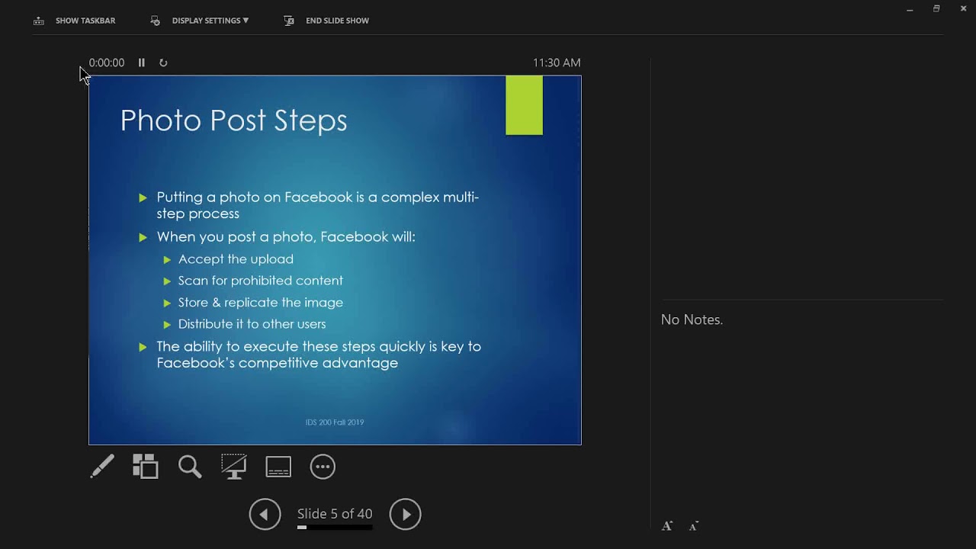
Task: Close the presenter view window
Action: [963, 9]
